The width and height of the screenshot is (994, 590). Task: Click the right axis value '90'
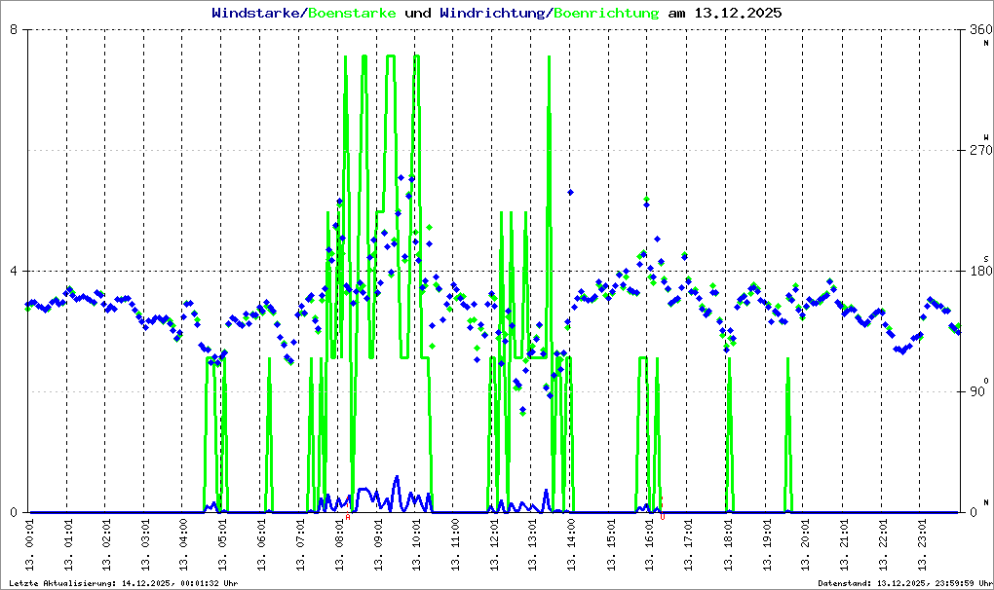[978, 391]
